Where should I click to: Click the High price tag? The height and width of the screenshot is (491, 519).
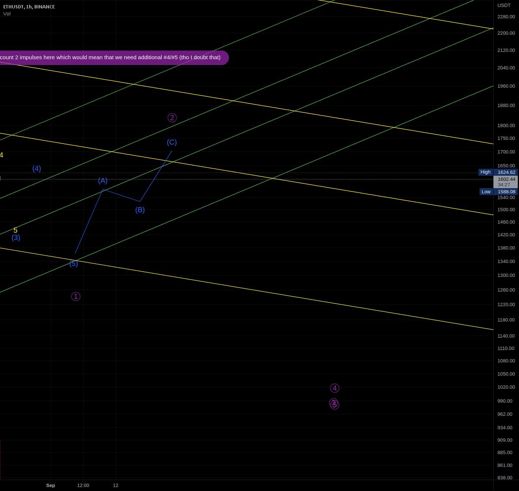pyautogui.click(x=485, y=172)
